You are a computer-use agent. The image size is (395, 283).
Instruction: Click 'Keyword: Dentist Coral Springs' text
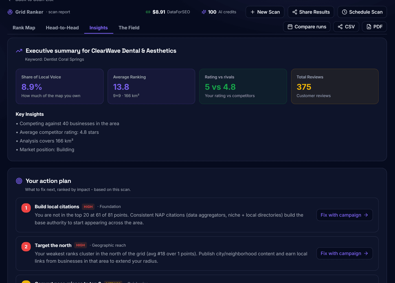(54, 59)
